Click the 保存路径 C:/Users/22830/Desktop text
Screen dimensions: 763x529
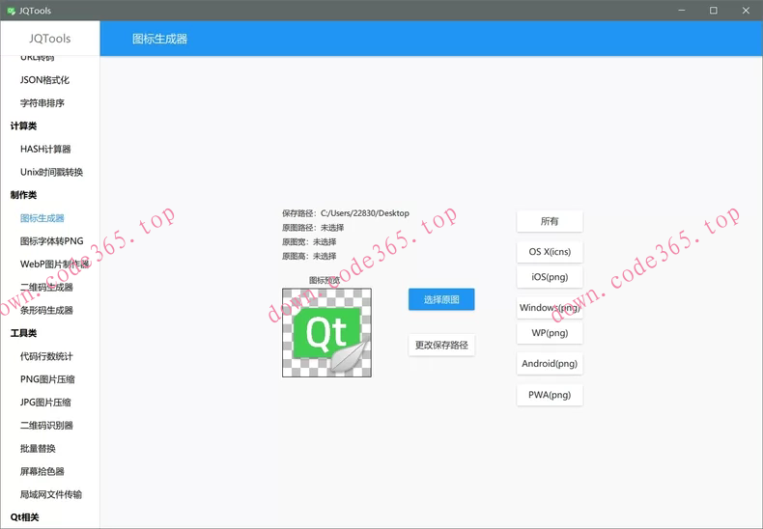point(346,213)
